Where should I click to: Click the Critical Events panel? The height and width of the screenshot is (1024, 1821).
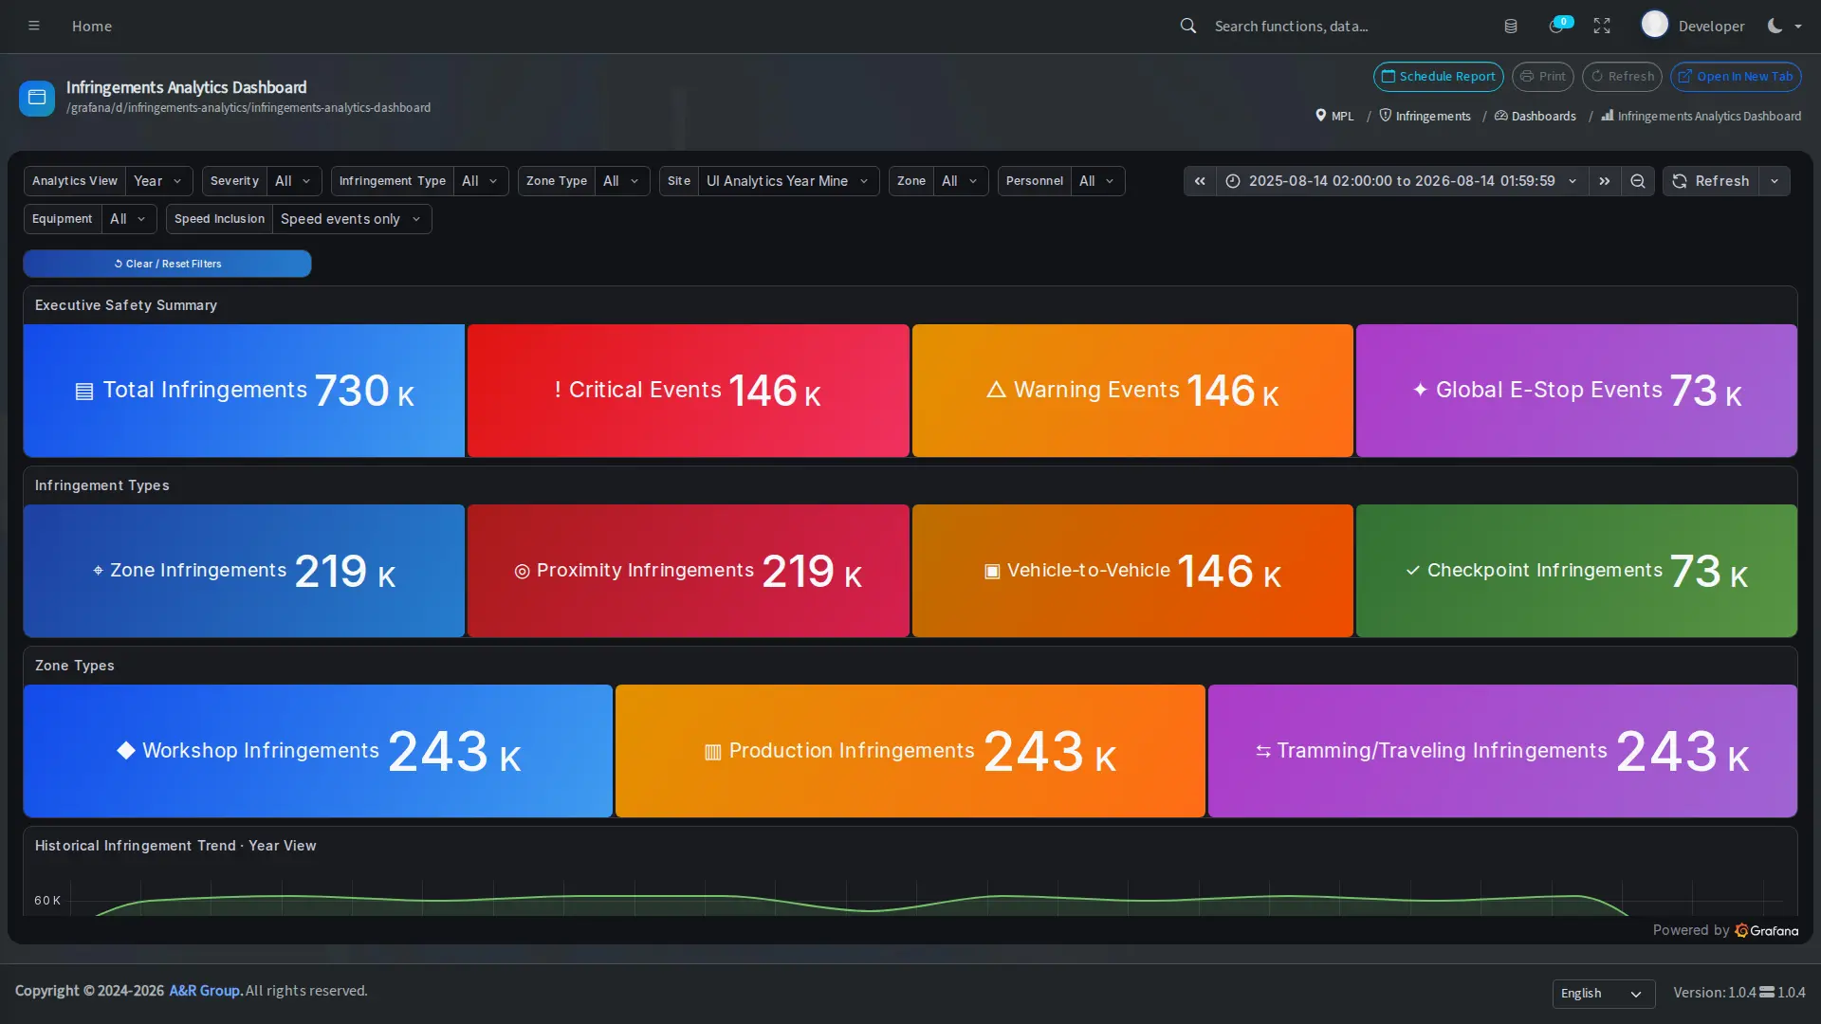point(688,391)
